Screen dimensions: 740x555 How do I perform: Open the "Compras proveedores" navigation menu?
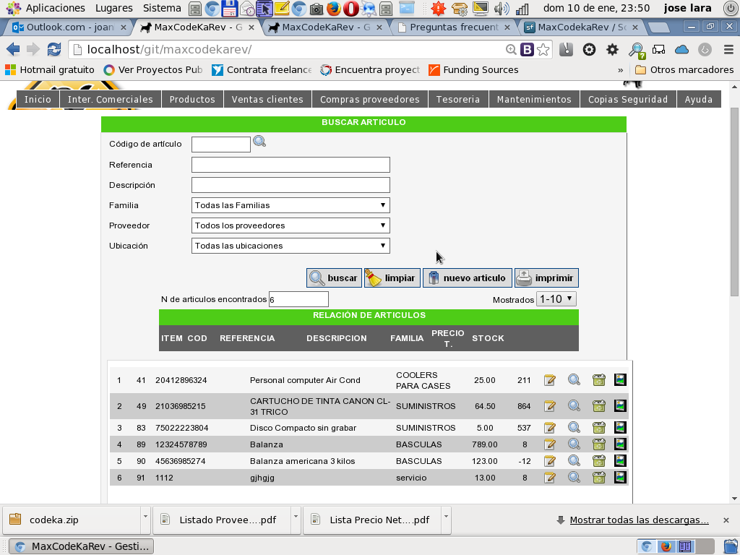click(369, 99)
